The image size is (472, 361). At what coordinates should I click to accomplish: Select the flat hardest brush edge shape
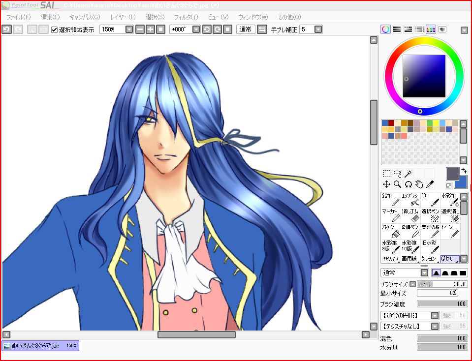463,273
